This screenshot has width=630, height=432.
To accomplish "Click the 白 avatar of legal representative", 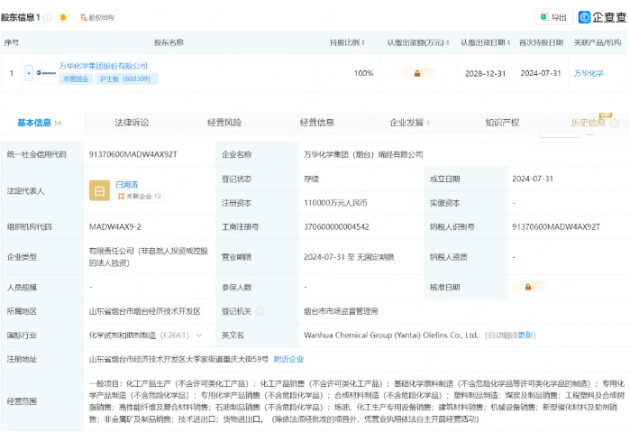I will 99,190.
